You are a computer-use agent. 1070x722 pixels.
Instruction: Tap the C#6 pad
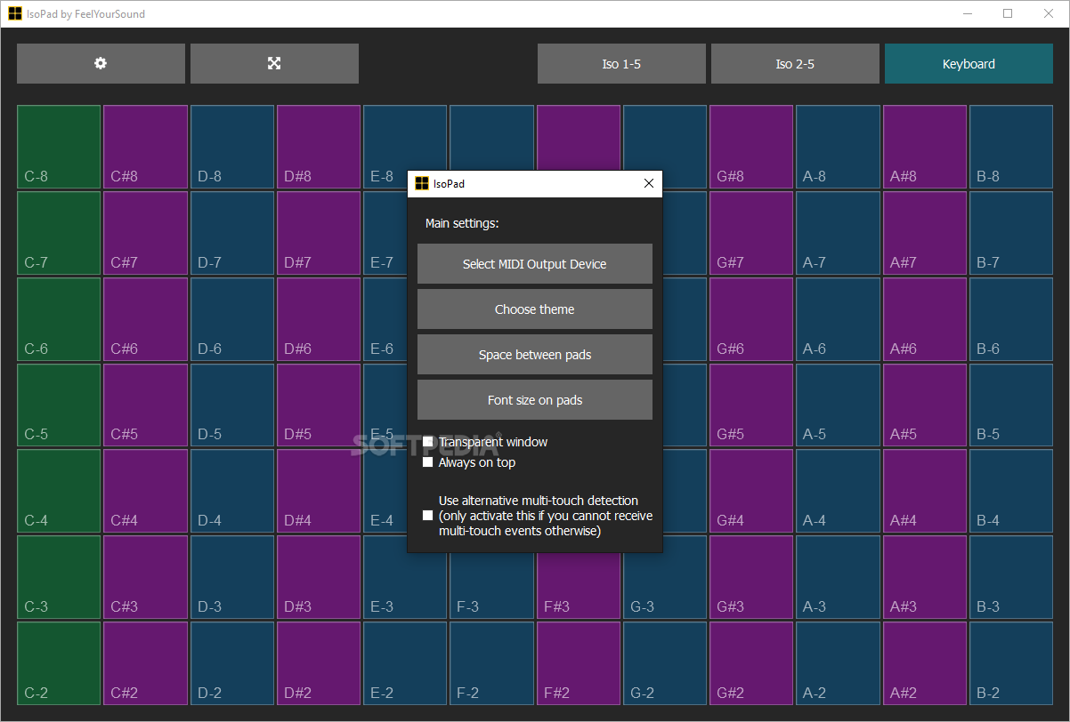pos(146,319)
